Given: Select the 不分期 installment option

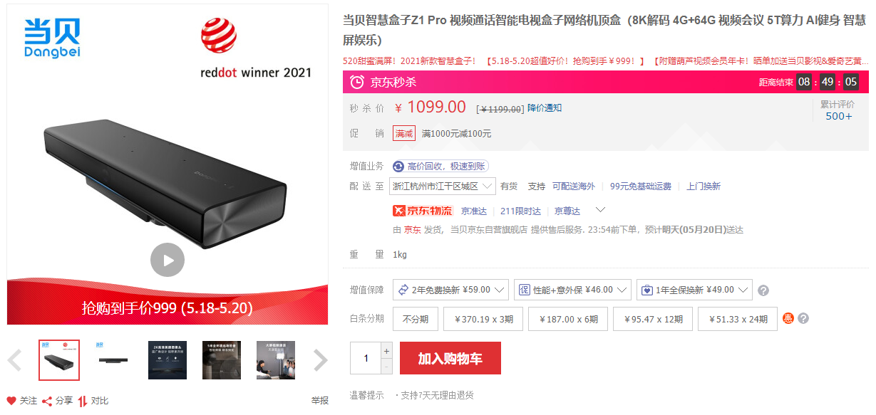Looking at the screenshot, I should (x=416, y=319).
